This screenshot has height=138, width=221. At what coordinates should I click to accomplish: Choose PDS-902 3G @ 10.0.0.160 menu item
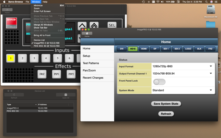48,46
